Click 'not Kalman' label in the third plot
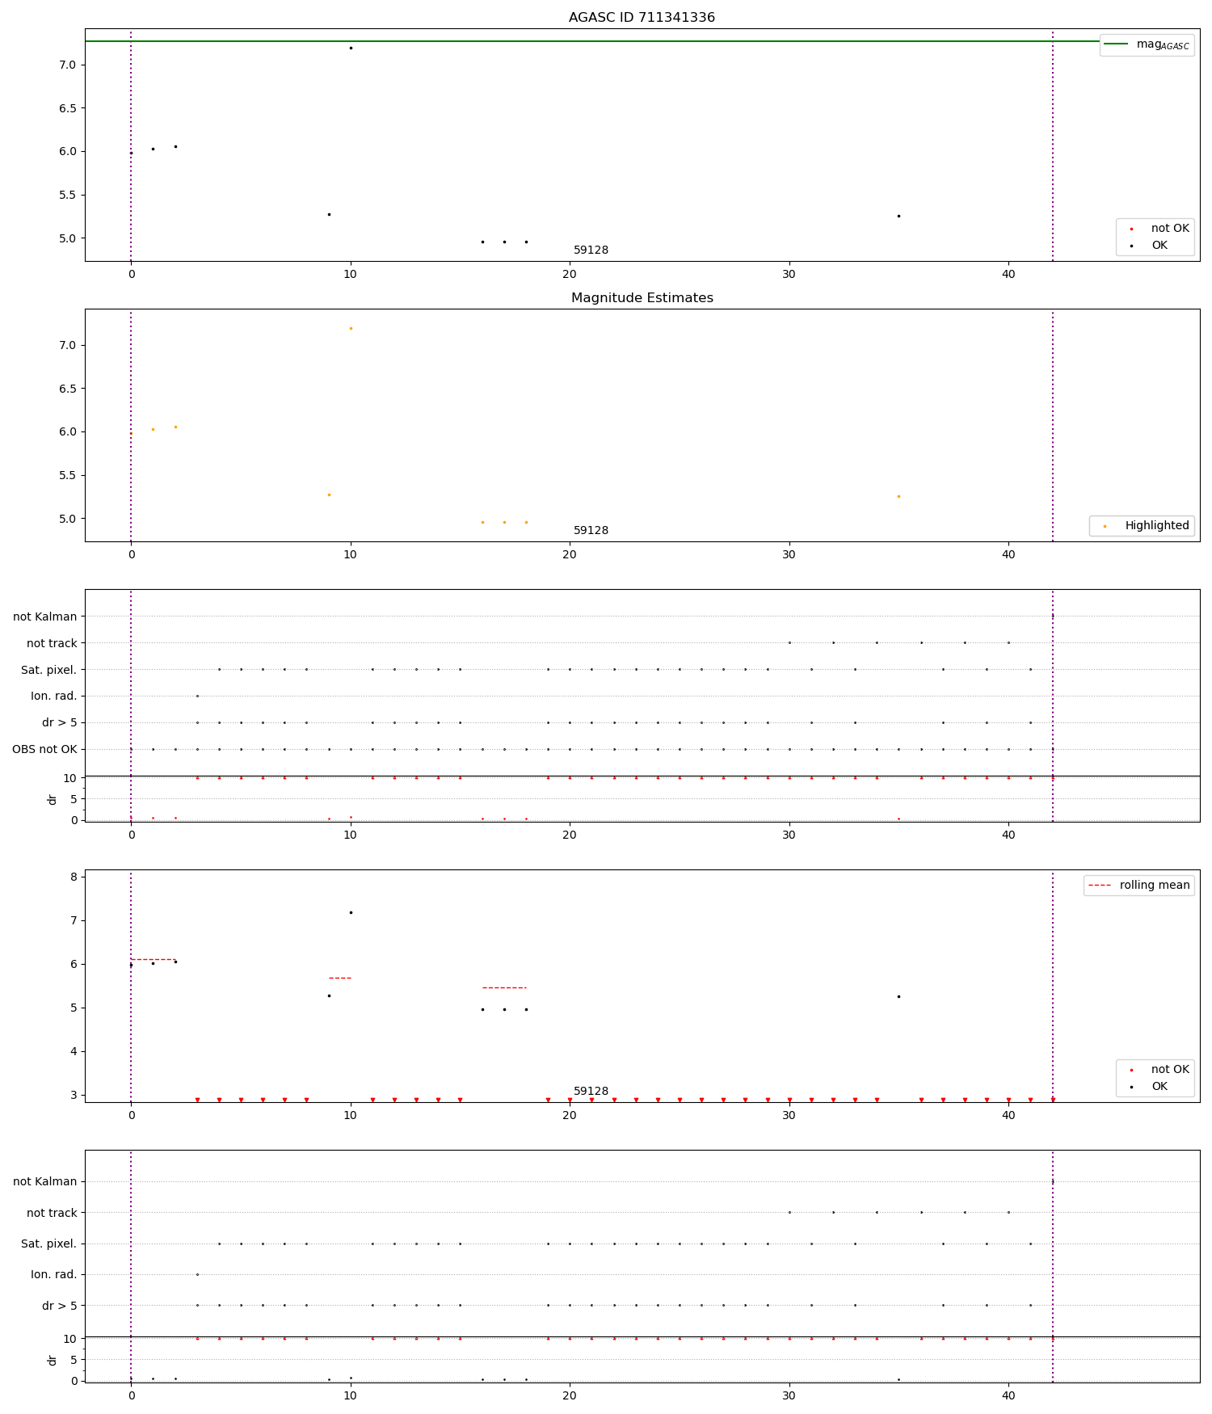 point(45,617)
